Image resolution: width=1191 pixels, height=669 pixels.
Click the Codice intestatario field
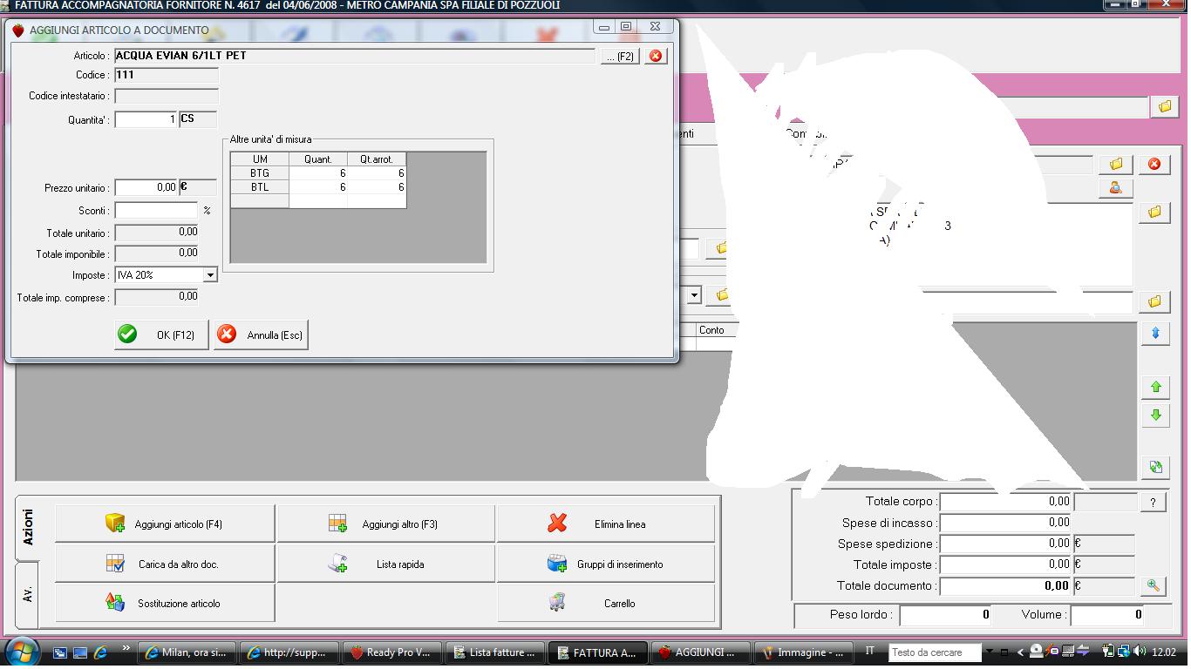coord(167,96)
